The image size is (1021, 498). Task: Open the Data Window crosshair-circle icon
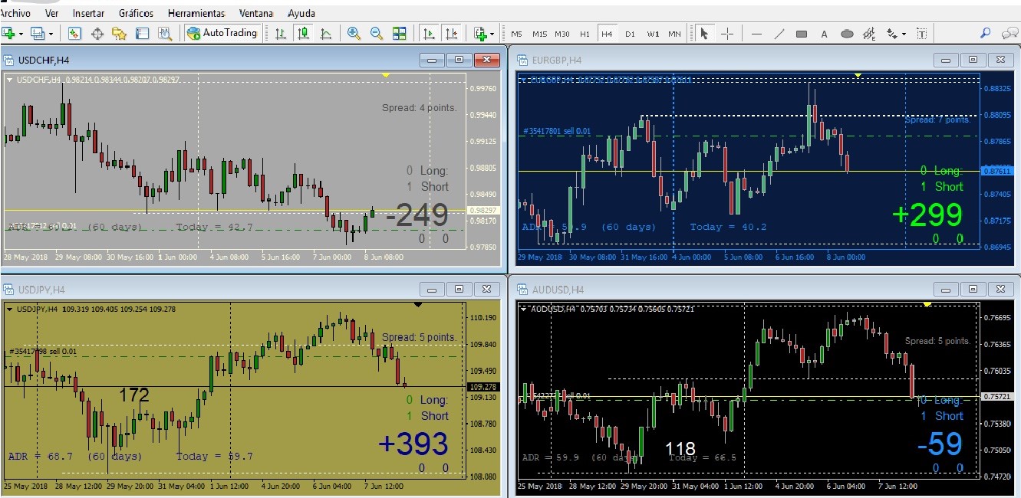tap(97, 33)
